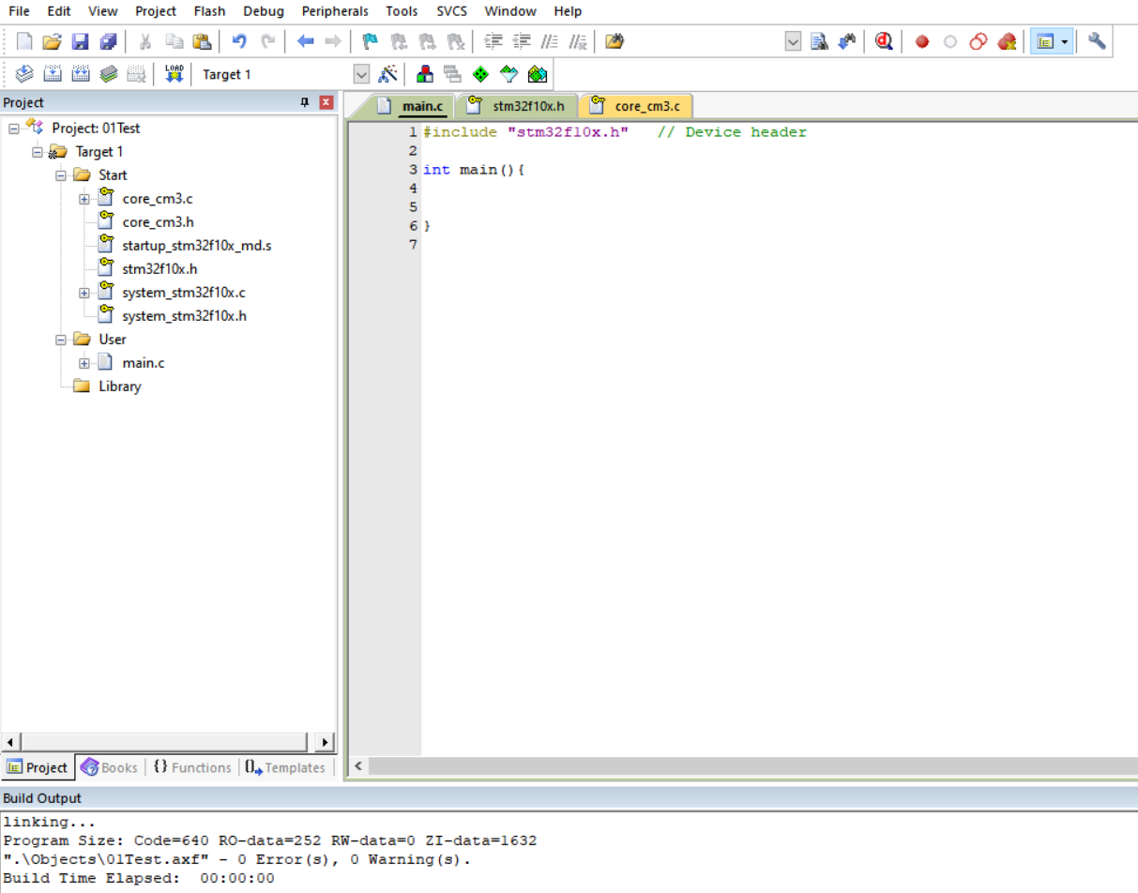
Task: Disable all breakpoints icon
Action: (x=979, y=41)
